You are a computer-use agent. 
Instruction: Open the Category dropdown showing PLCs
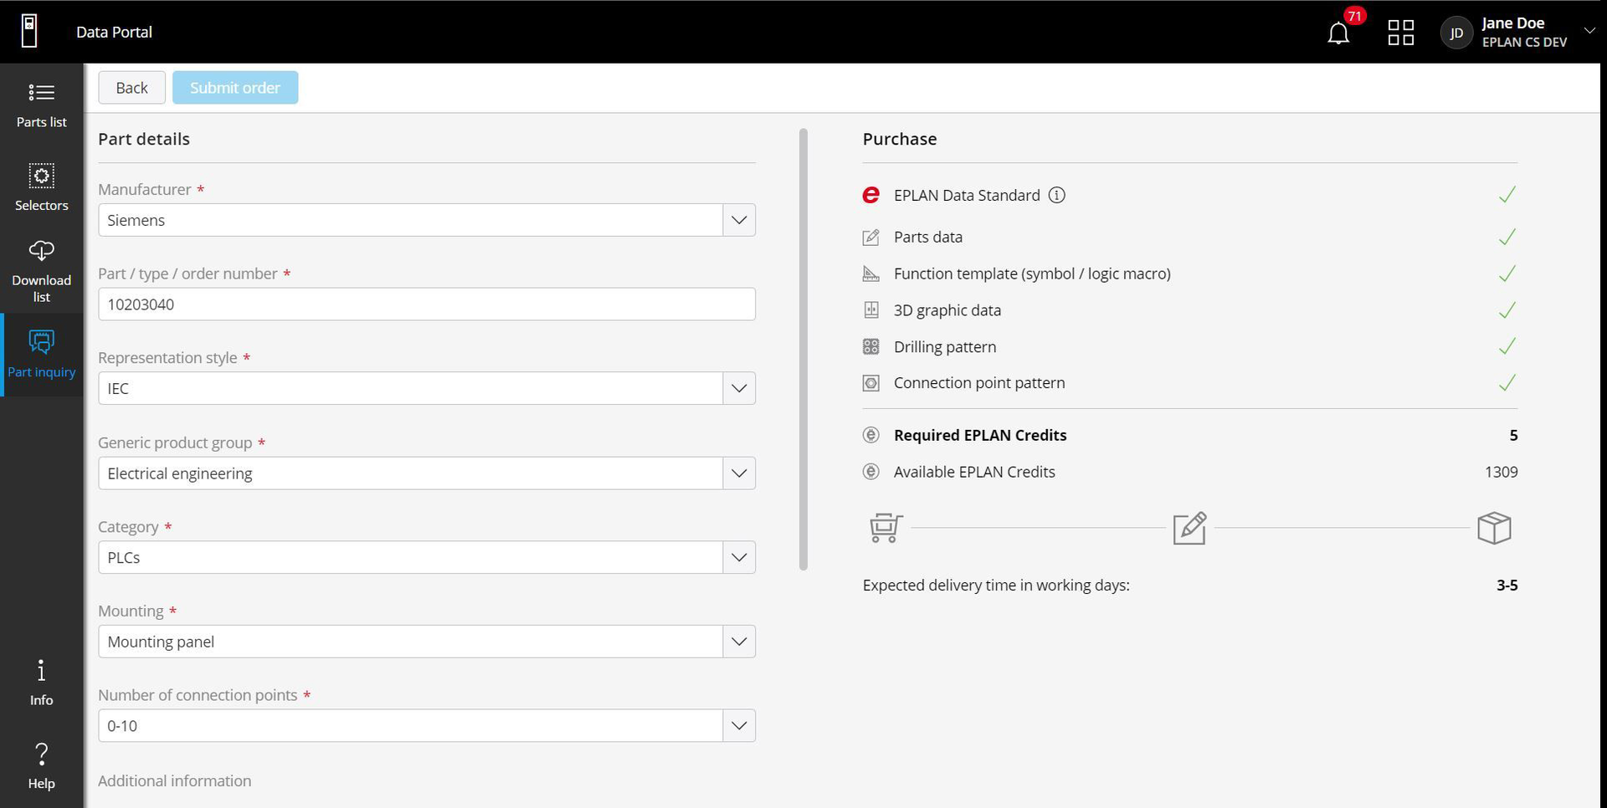coord(737,557)
